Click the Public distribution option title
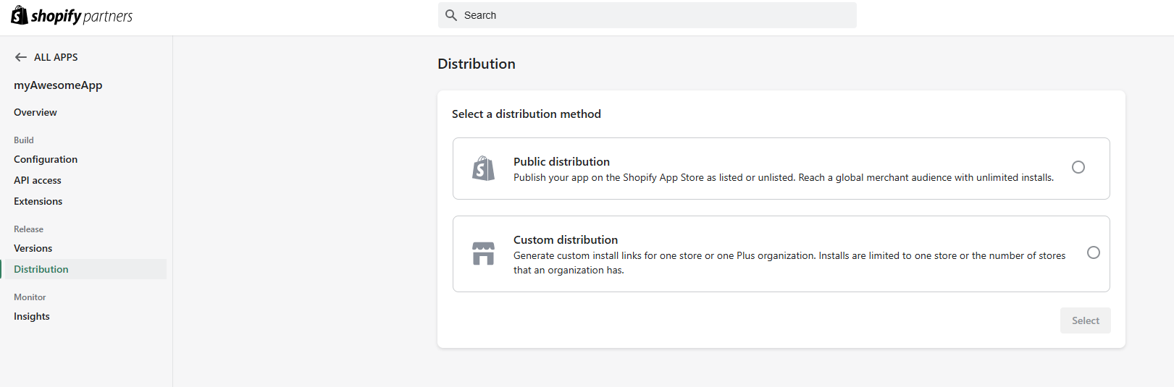The height and width of the screenshot is (387, 1174). tap(561, 161)
